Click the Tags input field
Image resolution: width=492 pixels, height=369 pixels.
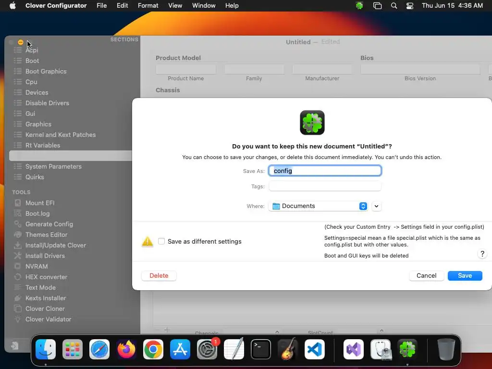325,186
